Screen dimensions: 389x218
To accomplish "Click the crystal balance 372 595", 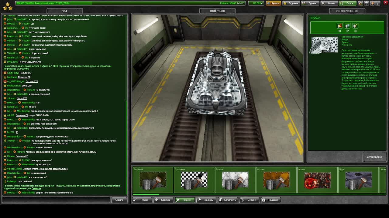I will [256, 3].
